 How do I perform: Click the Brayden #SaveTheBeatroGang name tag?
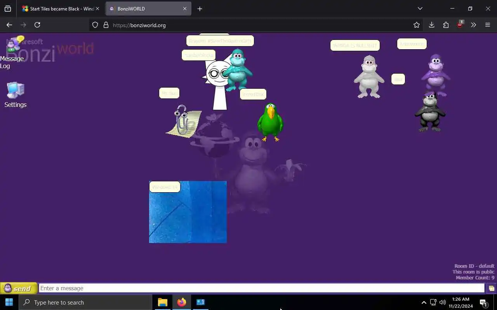(220, 41)
